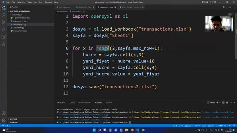Click the Python interpreter version status item
Screen dimensions: 237x133
(x=221, y=126)
